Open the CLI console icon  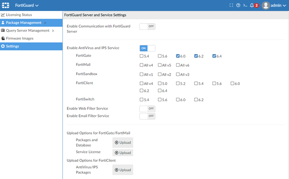tap(245, 5)
